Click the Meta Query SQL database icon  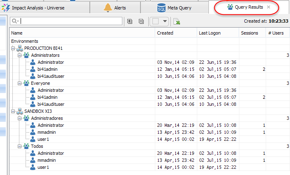click(161, 8)
